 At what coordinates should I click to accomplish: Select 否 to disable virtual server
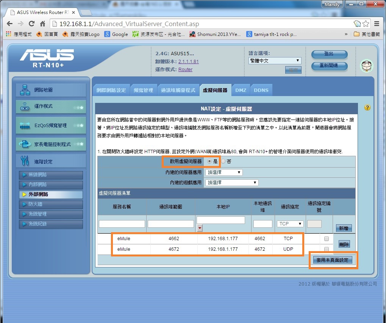pyautogui.click(x=223, y=161)
